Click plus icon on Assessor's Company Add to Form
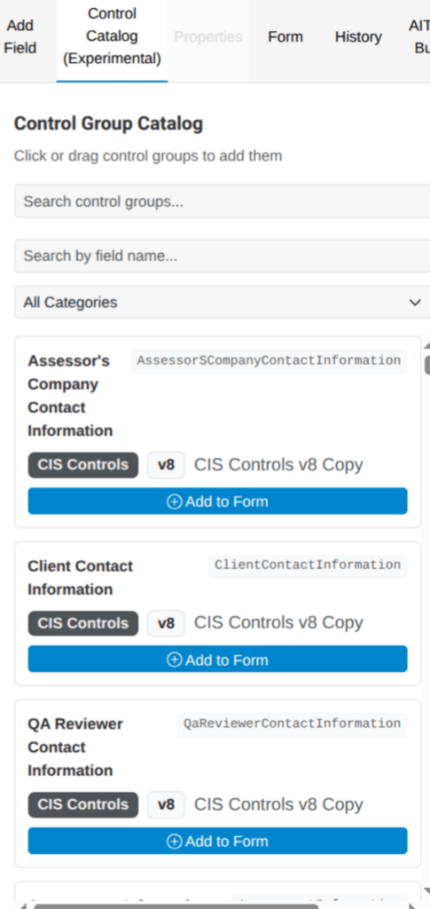The width and height of the screenshot is (430, 909). tap(174, 502)
